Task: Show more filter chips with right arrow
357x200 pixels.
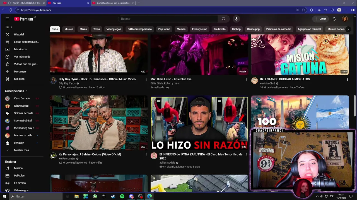Action: click(x=348, y=29)
